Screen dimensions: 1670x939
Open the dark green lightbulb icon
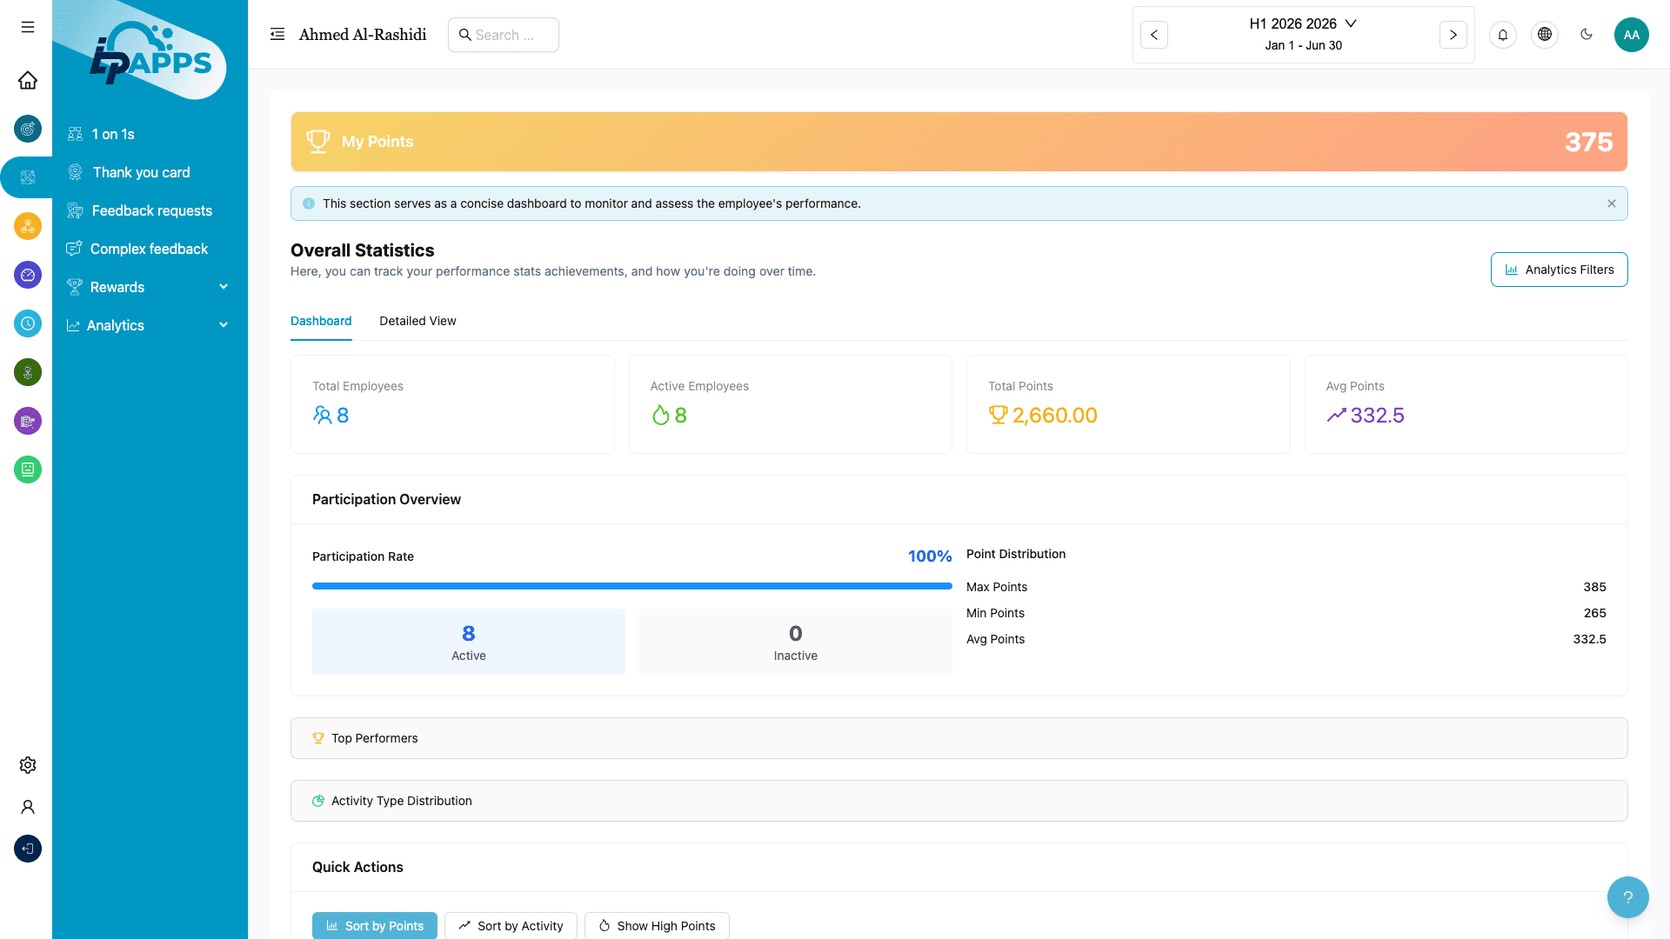pyautogui.click(x=28, y=372)
